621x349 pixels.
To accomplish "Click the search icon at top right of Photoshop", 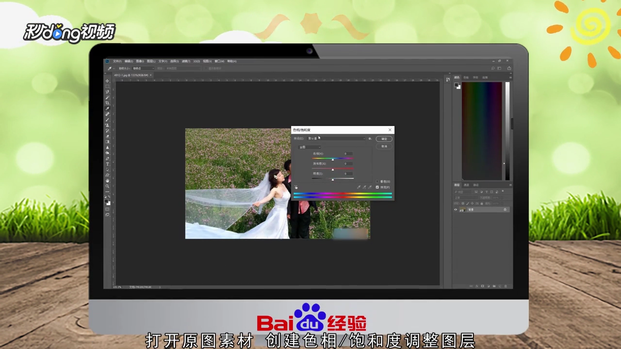I will click(493, 68).
